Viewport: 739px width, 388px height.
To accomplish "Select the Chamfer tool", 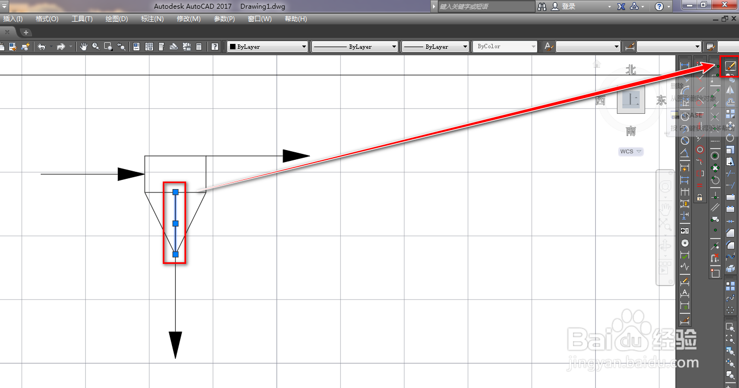I will click(730, 232).
